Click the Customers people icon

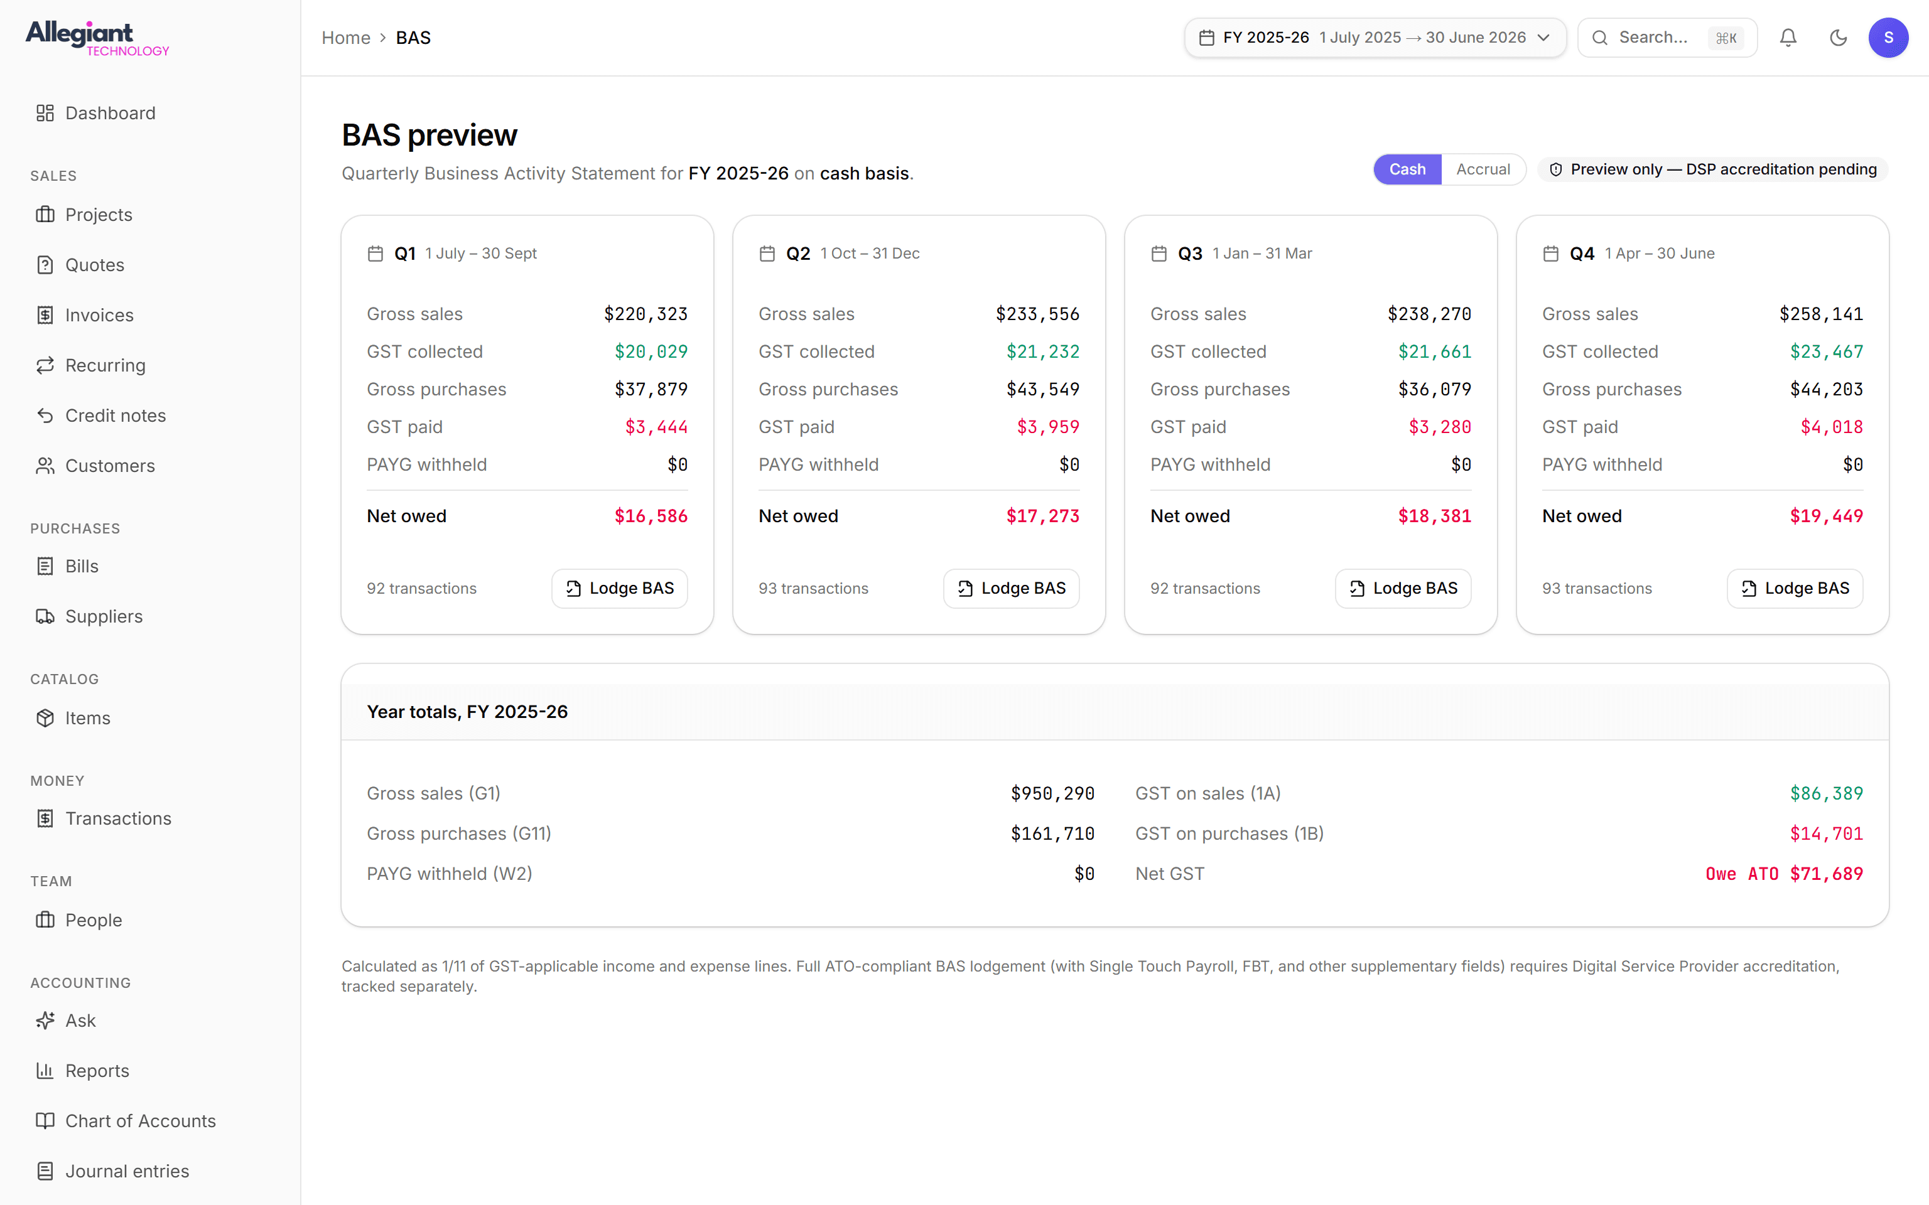45,466
